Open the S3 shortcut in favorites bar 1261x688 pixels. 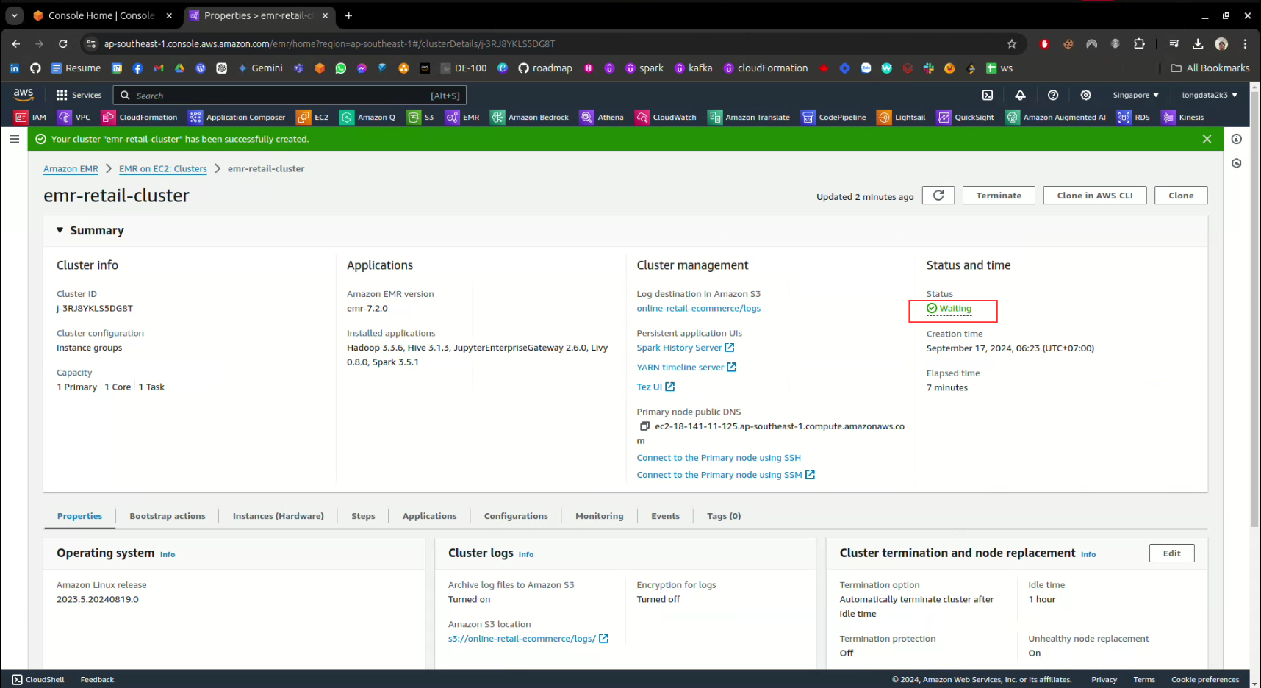click(421, 118)
